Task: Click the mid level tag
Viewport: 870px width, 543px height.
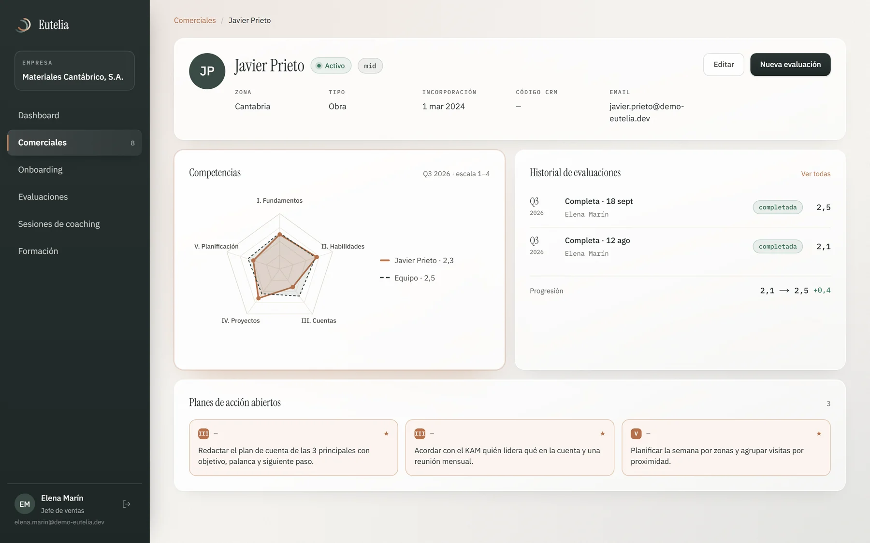Action: [370, 66]
